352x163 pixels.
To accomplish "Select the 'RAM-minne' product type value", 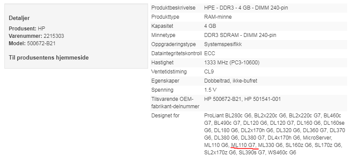I will point(218,17).
